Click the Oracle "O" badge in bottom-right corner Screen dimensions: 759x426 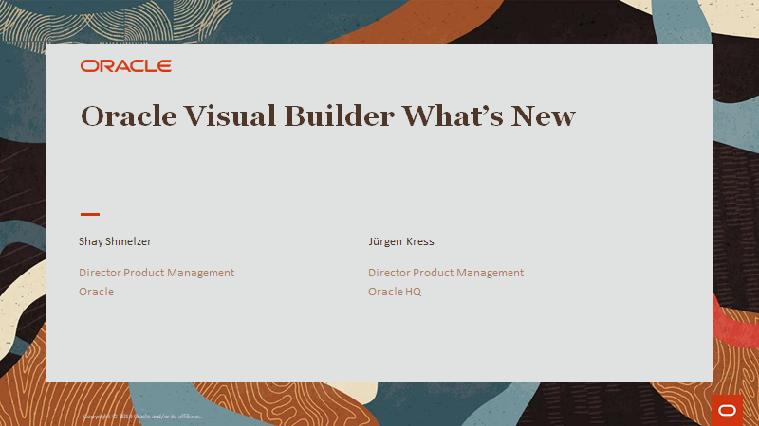click(727, 409)
